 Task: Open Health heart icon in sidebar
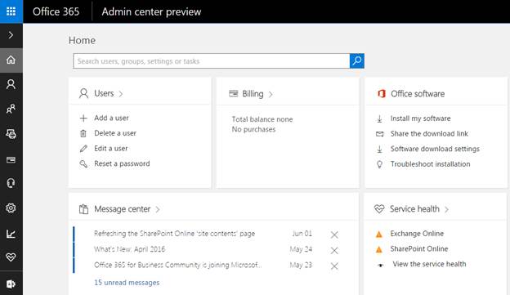(11, 257)
